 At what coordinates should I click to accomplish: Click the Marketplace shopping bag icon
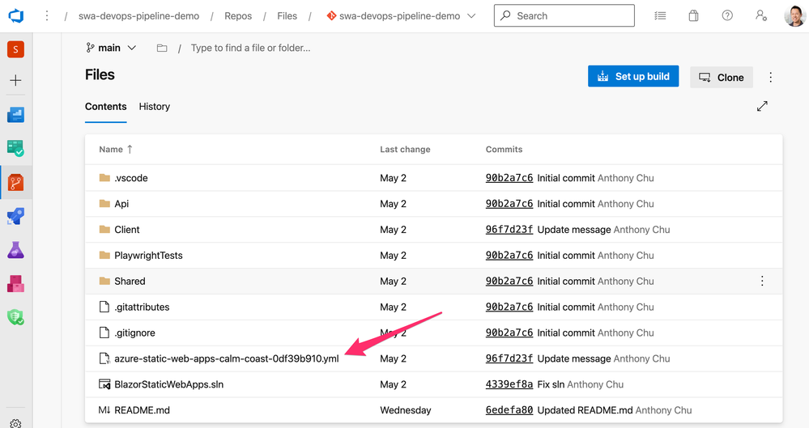[693, 15]
